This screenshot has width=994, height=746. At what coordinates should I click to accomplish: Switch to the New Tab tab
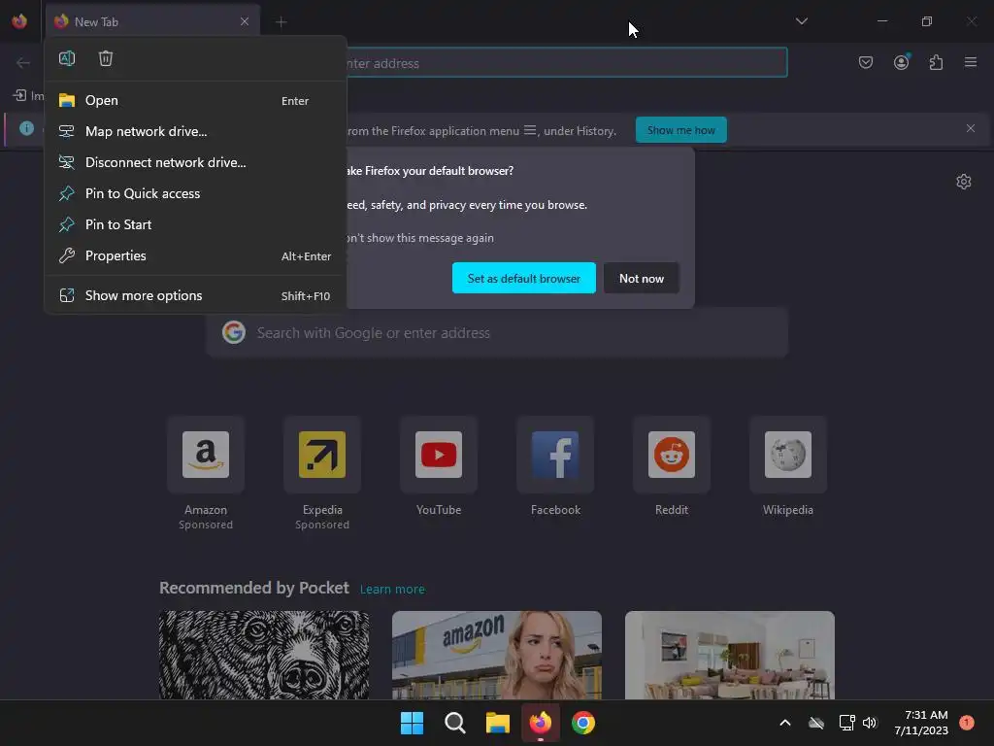coord(152,21)
